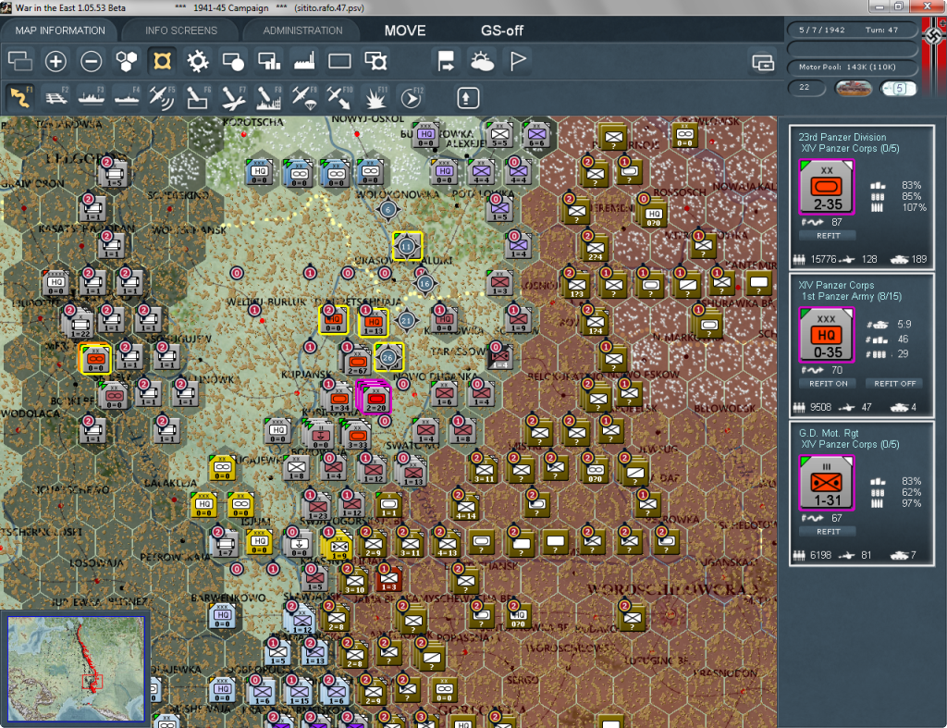Screen dimensions: 947x728
Task: Click REFIT ON for XIV Panzer Corps
Action: click(x=828, y=384)
